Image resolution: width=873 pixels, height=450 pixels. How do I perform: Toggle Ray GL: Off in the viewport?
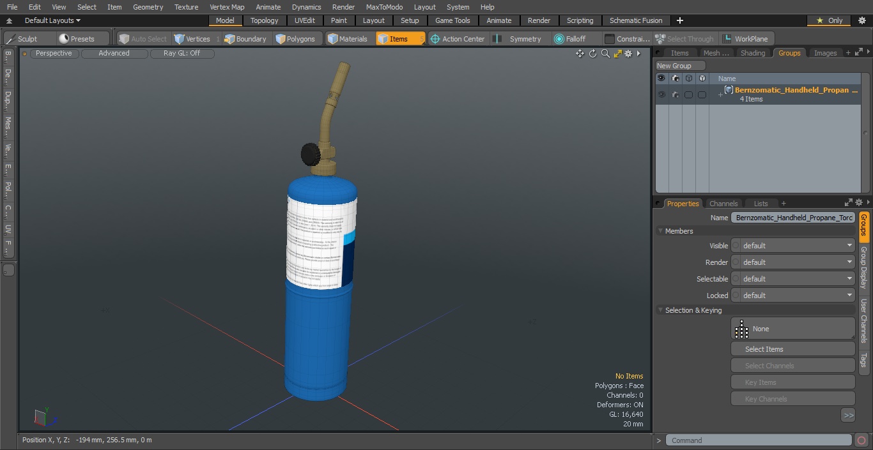[x=182, y=54]
